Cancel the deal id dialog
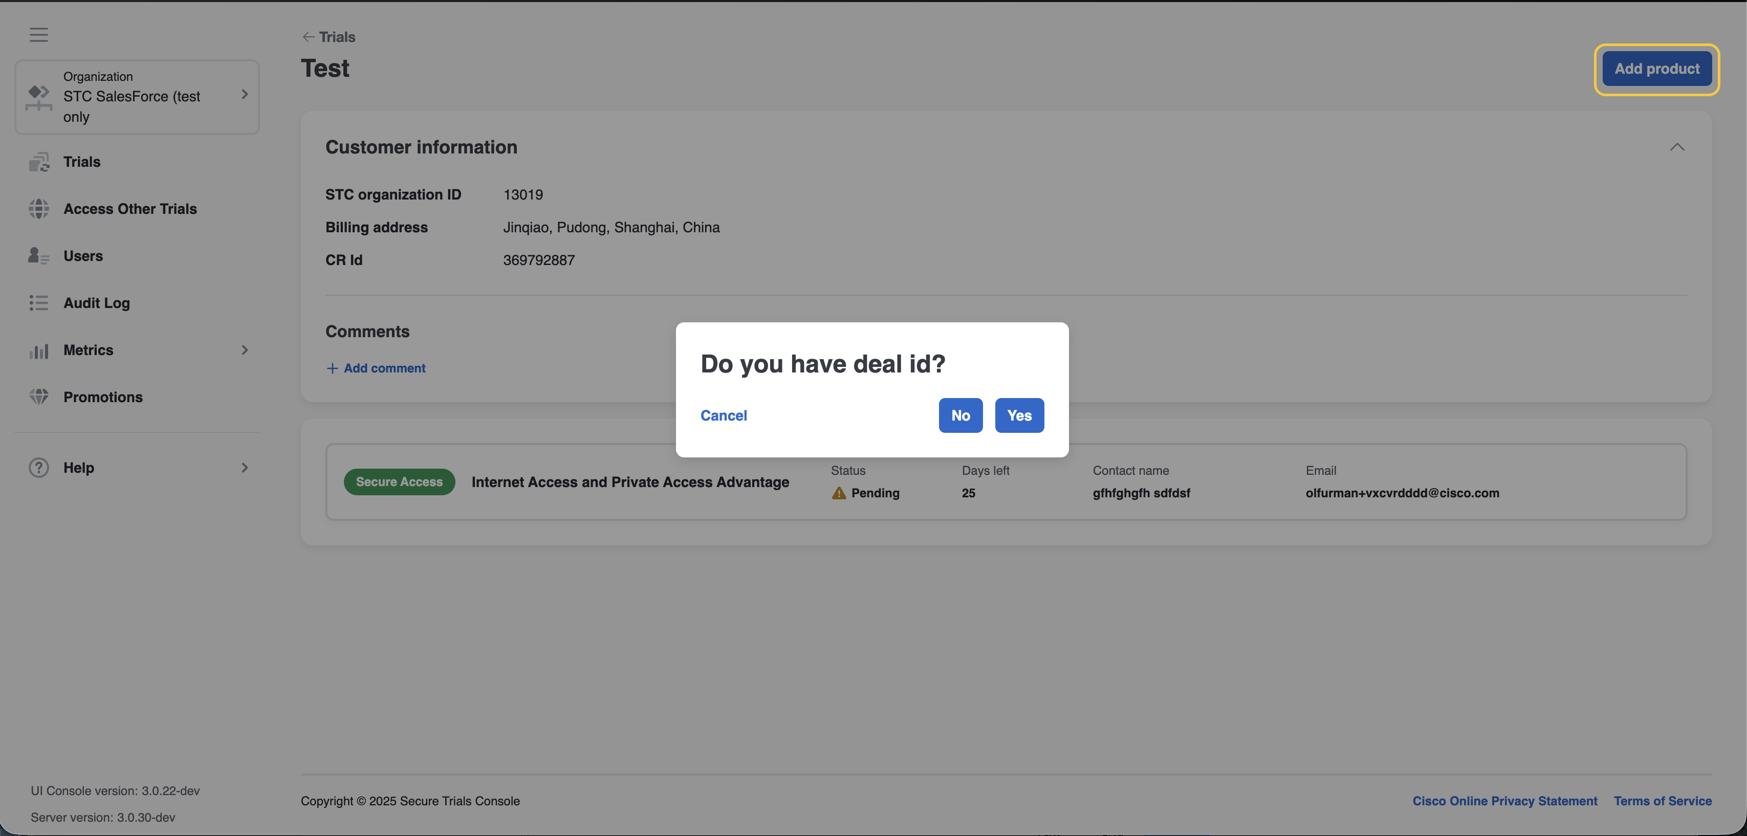The image size is (1747, 836). (x=723, y=415)
